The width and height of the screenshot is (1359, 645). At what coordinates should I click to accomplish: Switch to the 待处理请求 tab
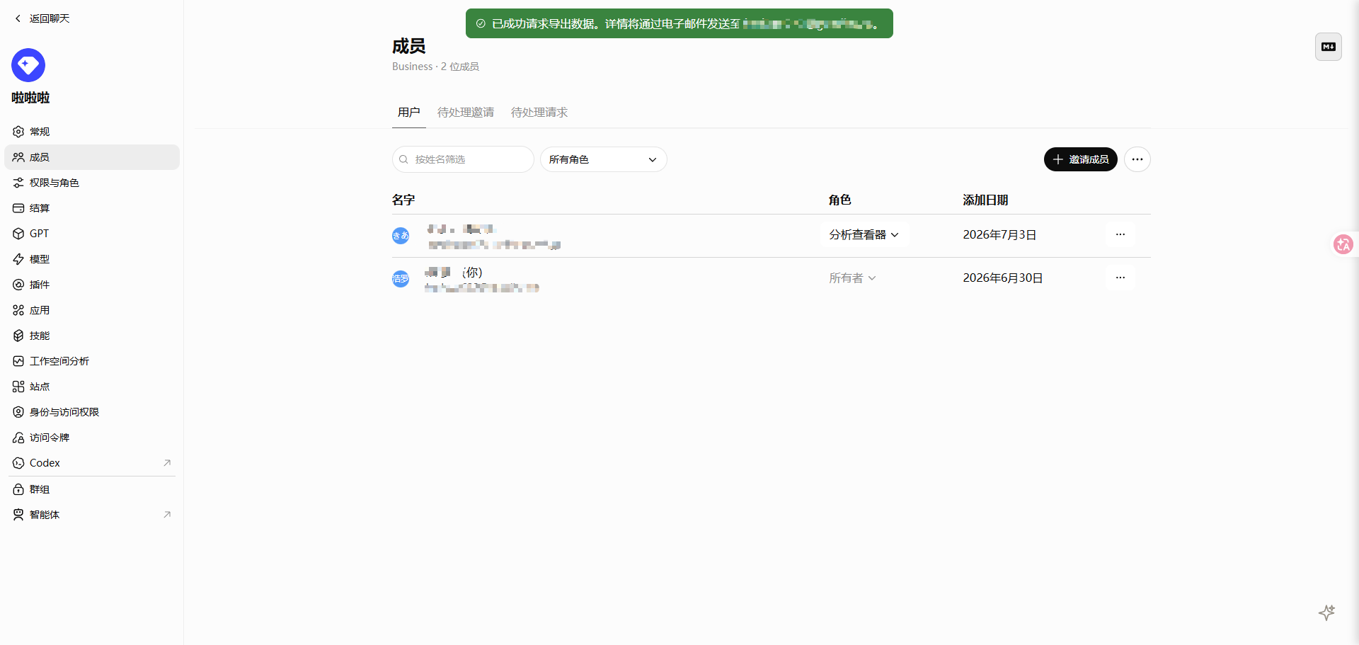point(539,113)
